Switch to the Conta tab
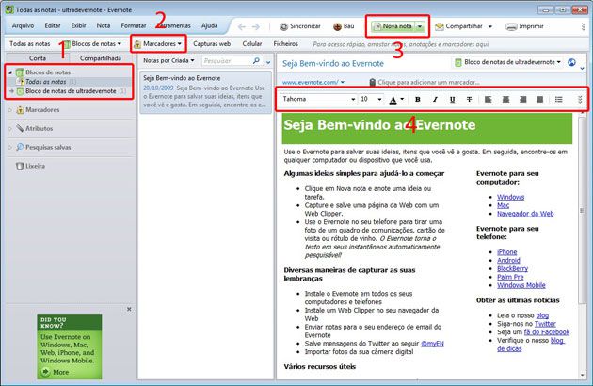 (38, 58)
